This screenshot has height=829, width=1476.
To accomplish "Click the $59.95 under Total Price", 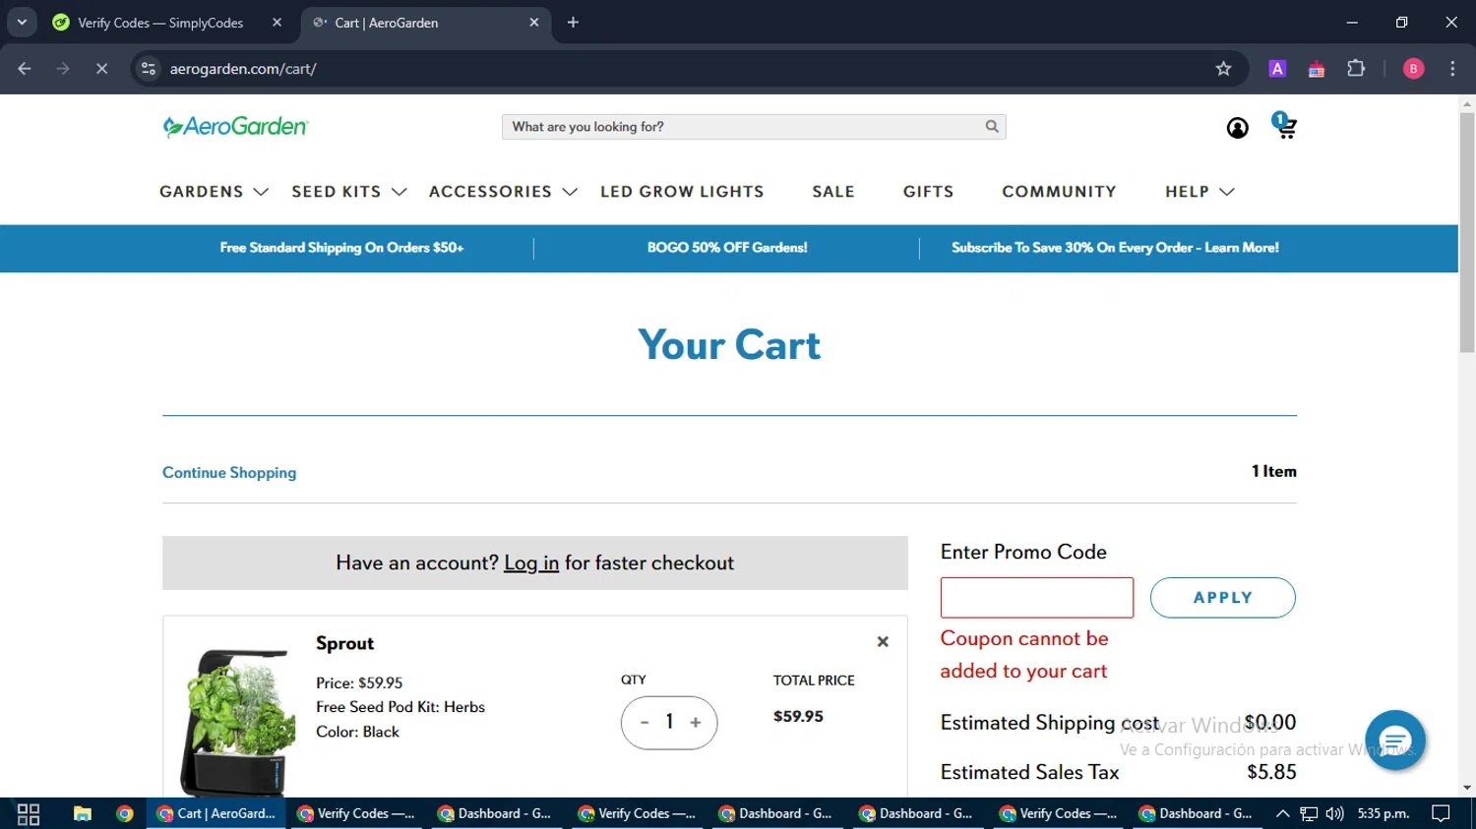I will (x=798, y=717).
